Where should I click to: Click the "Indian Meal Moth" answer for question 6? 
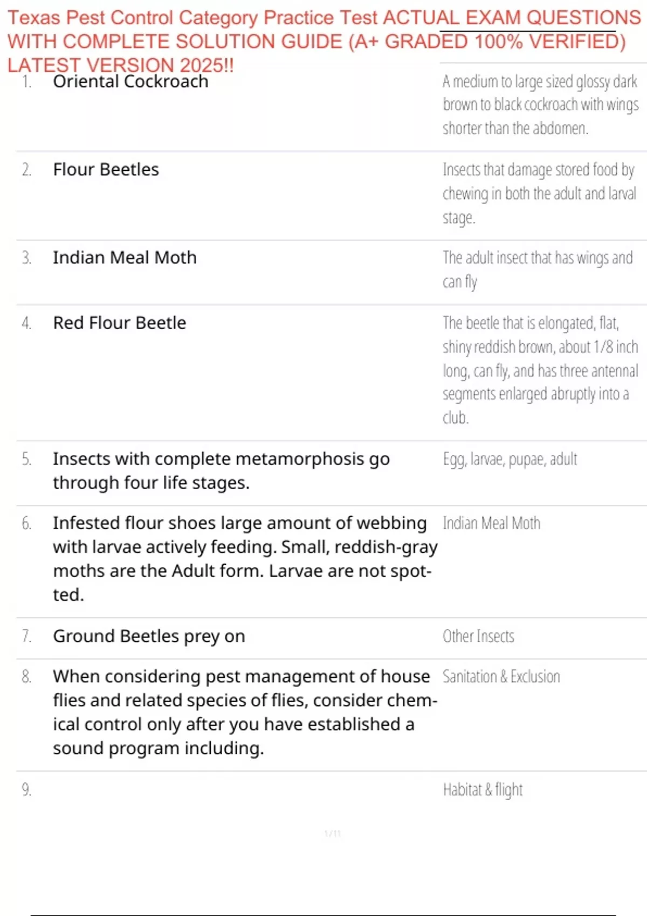[491, 523]
